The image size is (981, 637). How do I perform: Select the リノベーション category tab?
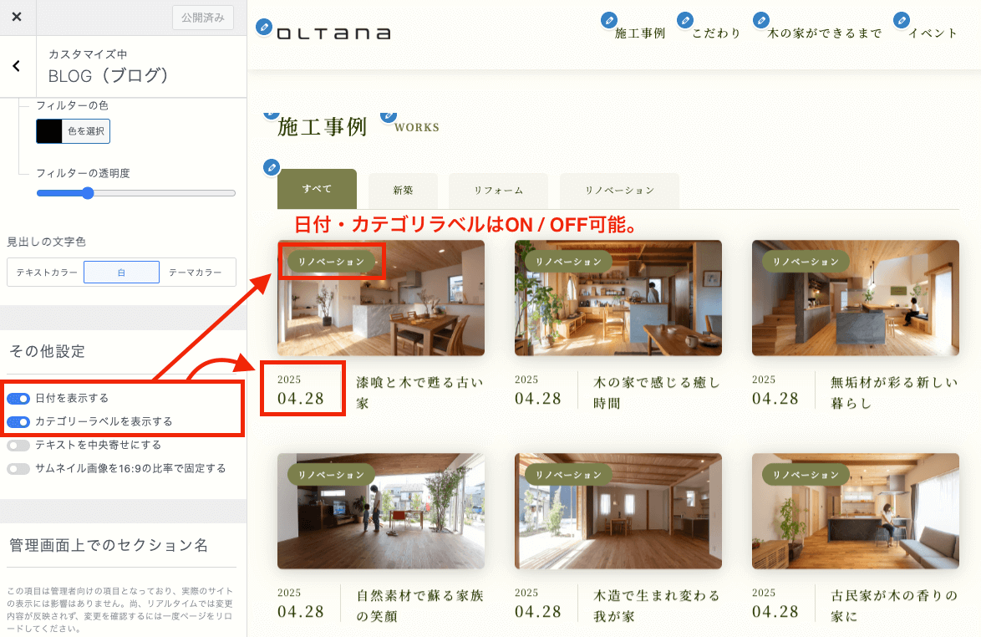pos(619,191)
